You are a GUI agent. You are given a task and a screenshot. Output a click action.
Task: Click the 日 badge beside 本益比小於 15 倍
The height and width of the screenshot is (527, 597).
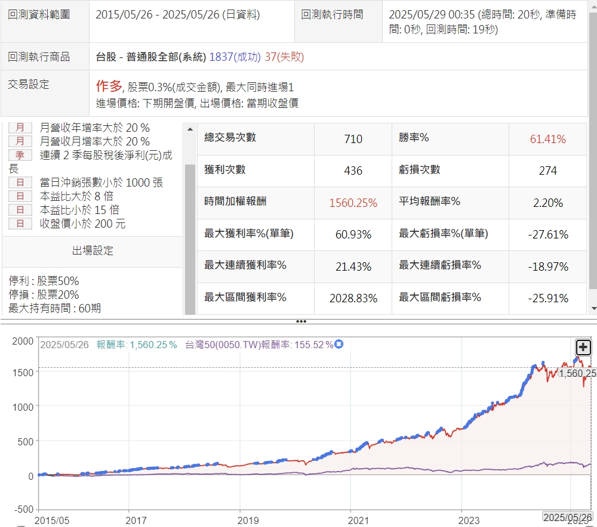(20, 210)
